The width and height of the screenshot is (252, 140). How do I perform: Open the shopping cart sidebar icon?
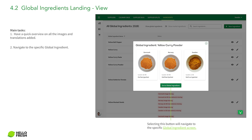tap(99, 35)
